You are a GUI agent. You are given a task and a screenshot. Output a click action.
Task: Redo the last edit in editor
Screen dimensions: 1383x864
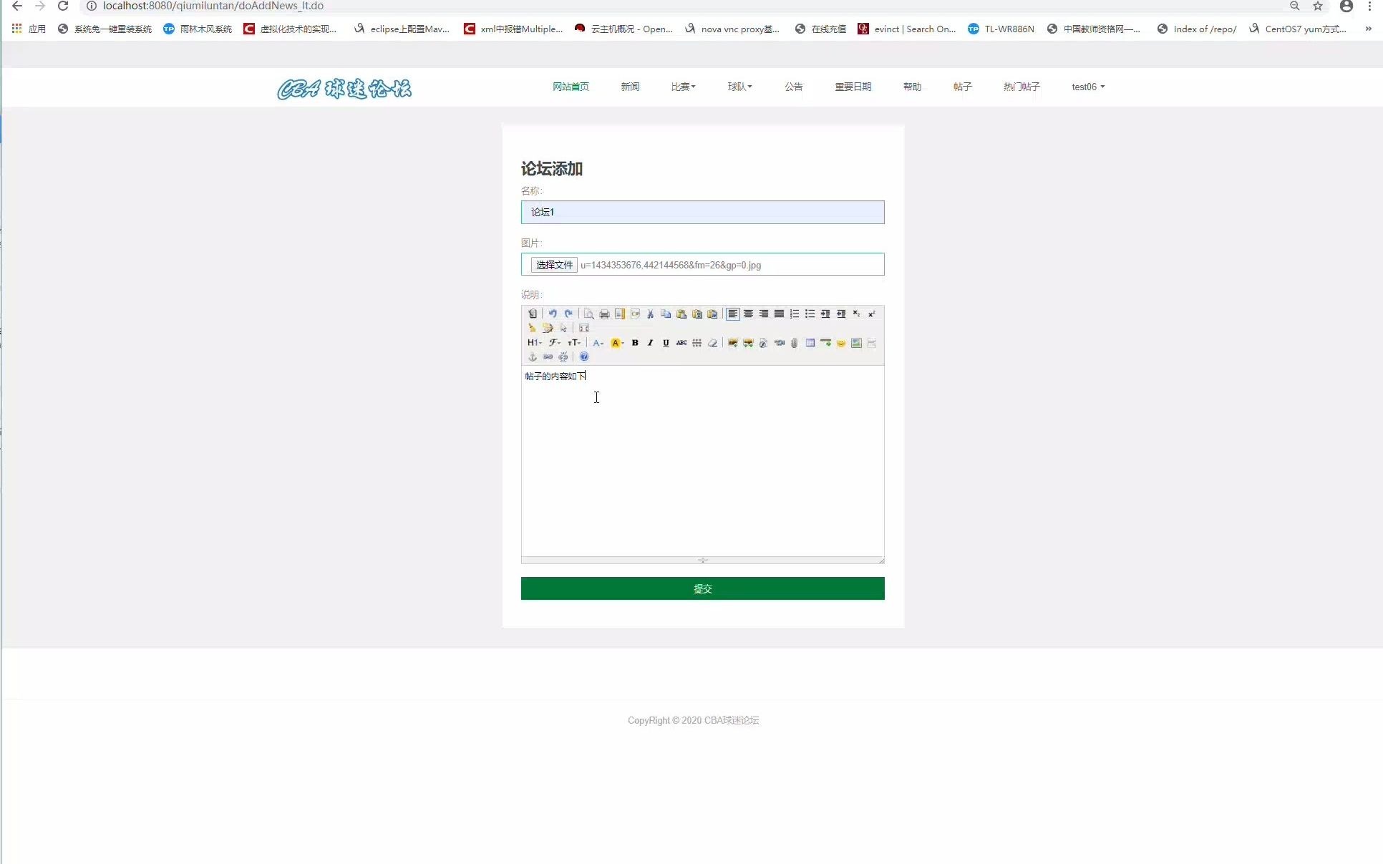click(x=568, y=314)
